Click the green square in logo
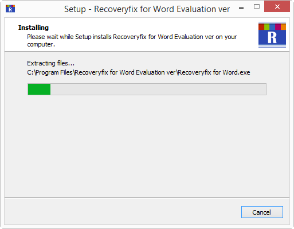This screenshot has height=229, width=294. [266, 27]
